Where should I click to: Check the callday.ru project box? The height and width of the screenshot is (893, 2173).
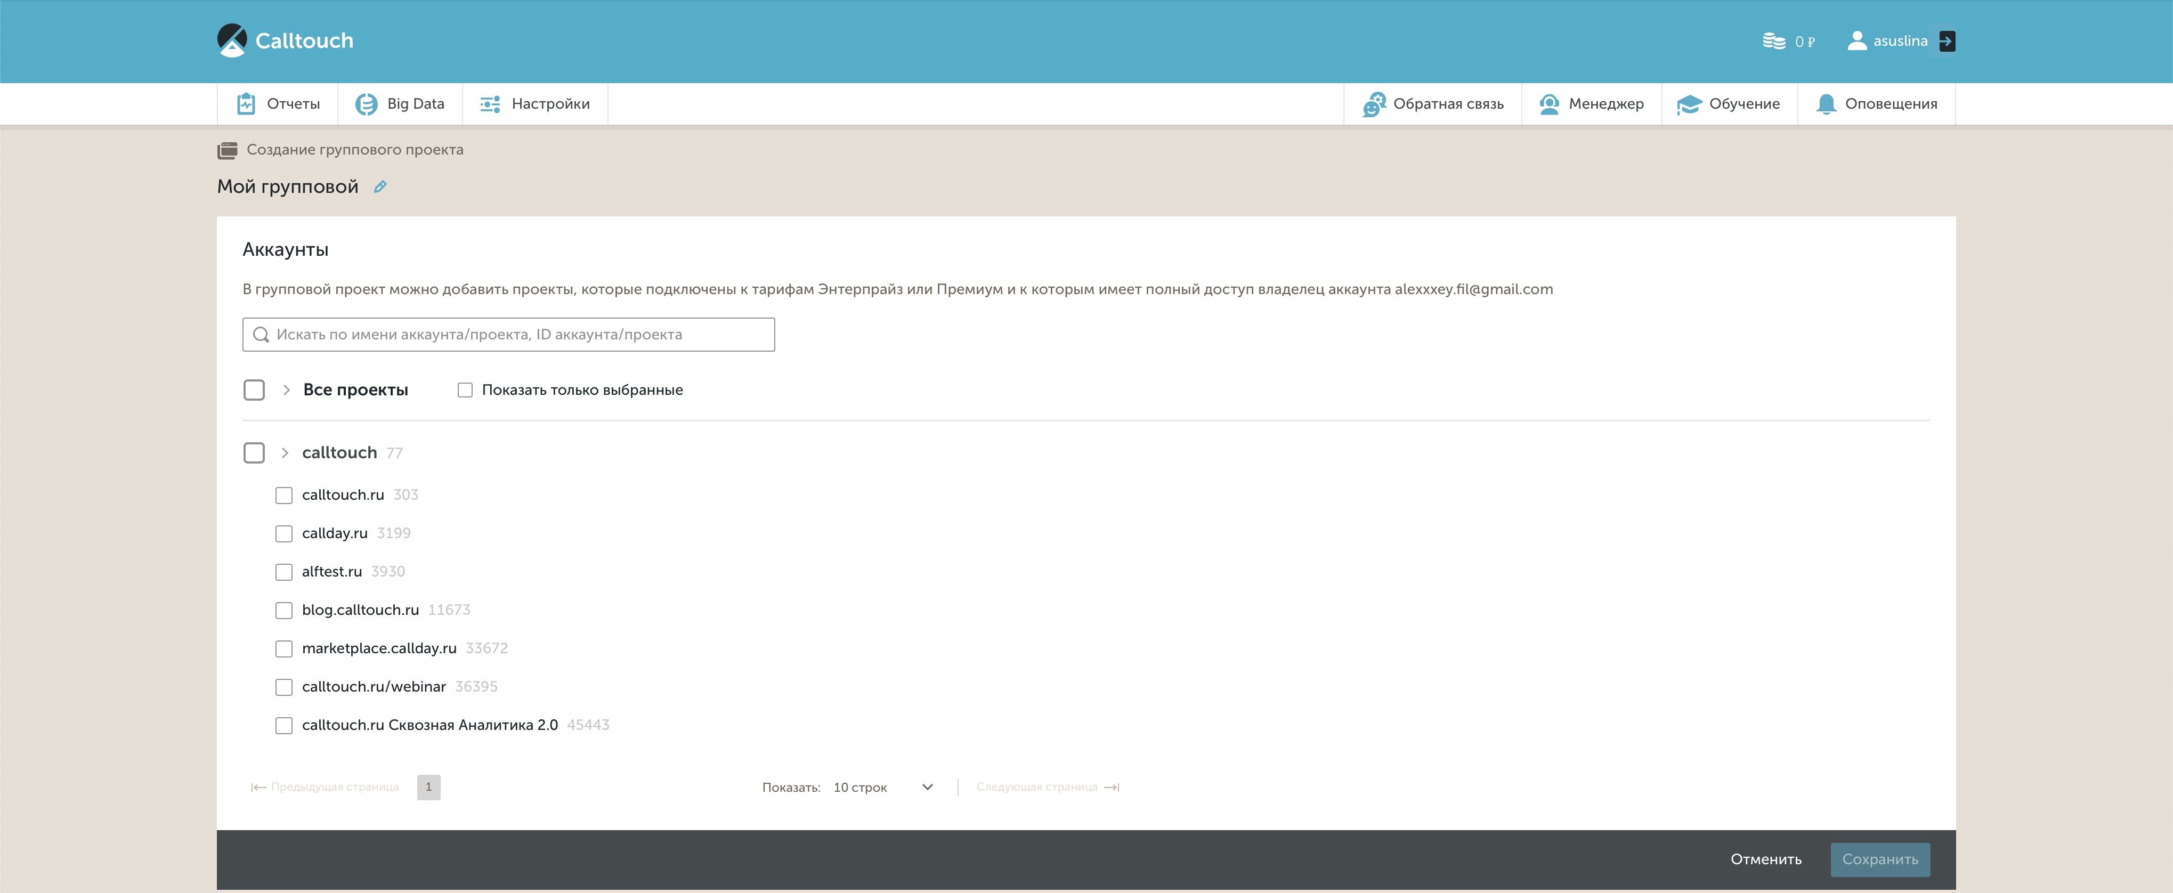[284, 534]
